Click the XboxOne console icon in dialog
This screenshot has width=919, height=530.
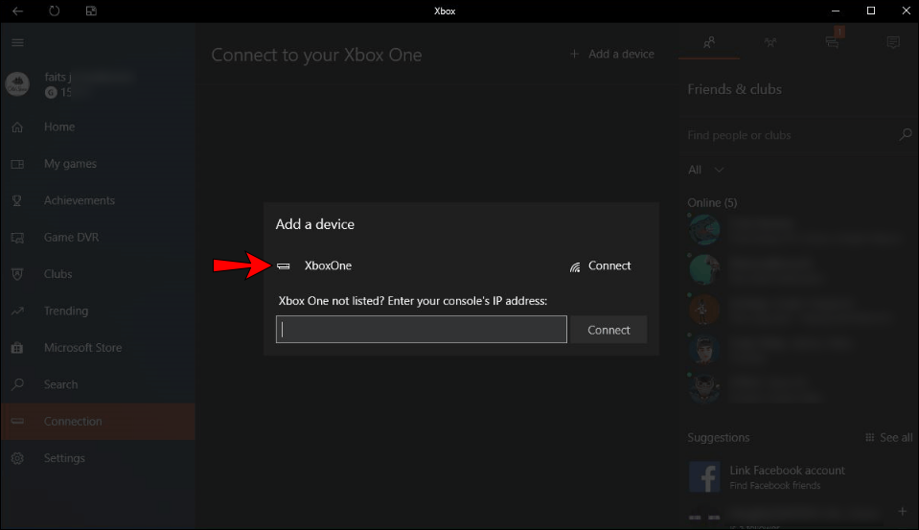click(x=283, y=266)
